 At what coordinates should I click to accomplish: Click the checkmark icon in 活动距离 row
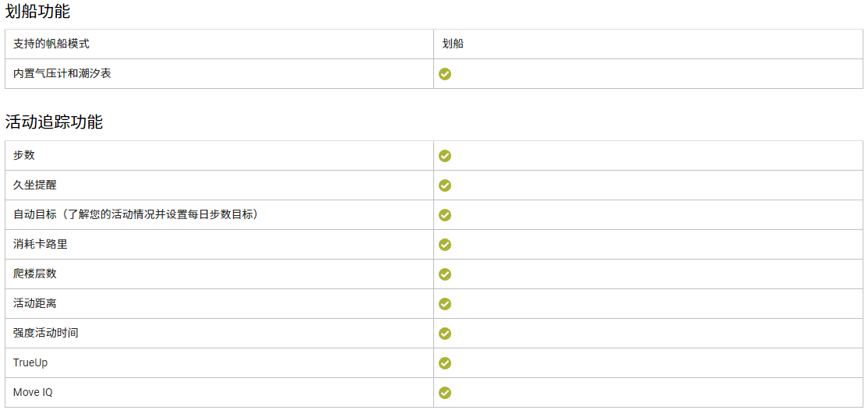coord(445,304)
